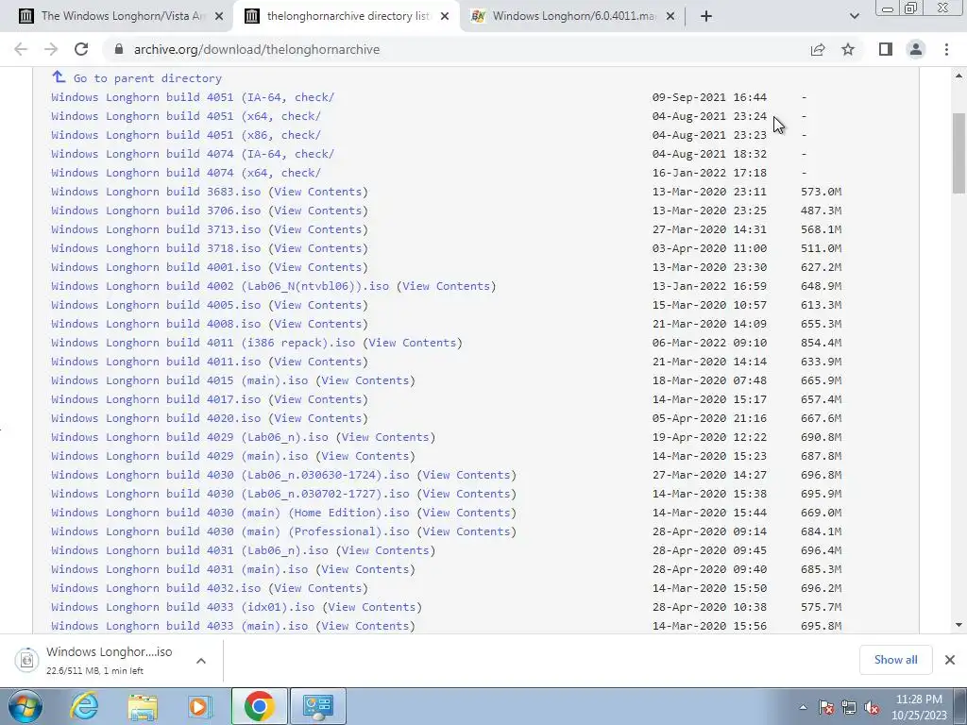
Task: Open the Chrome three-dot menu
Action: [x=946, y=49]
